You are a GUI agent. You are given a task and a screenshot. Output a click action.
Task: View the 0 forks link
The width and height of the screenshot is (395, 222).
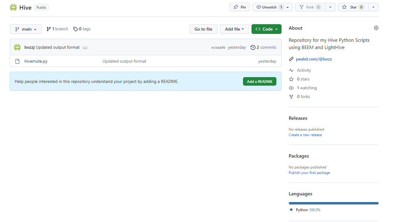coord(303,96)
